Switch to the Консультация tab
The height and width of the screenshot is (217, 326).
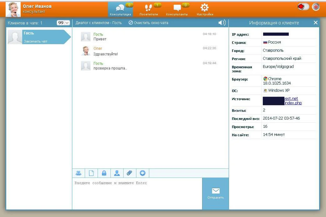(x=120, y=9)
